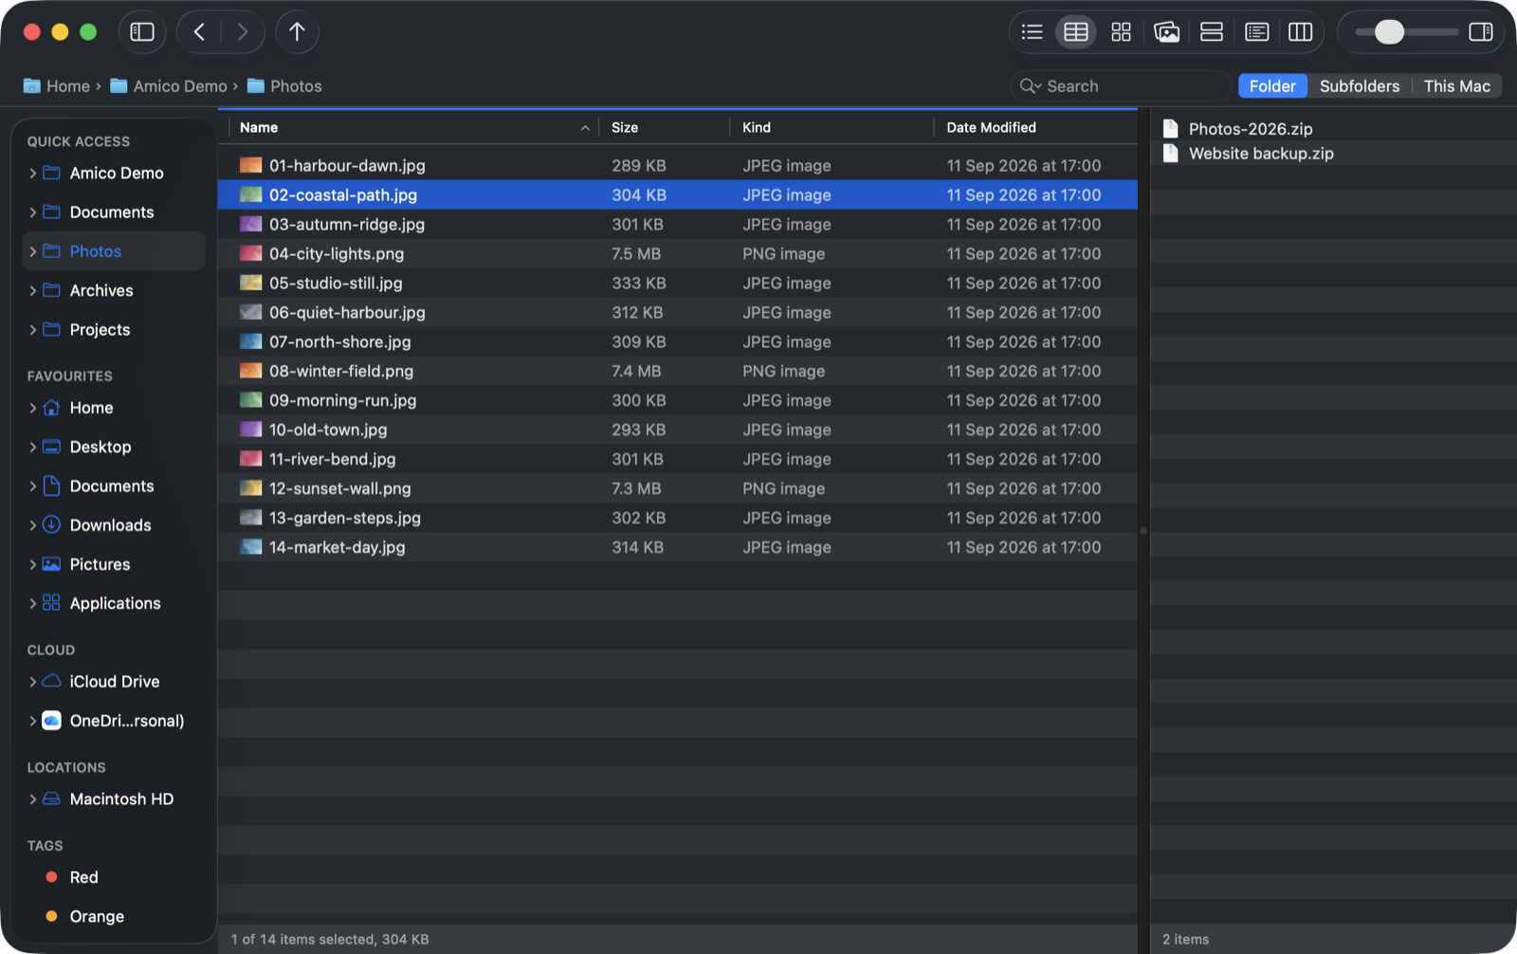Image resolution: width=1517 pixels, height=954 pixels.
Task: Click the Search field
Action: coord(1124,86)
